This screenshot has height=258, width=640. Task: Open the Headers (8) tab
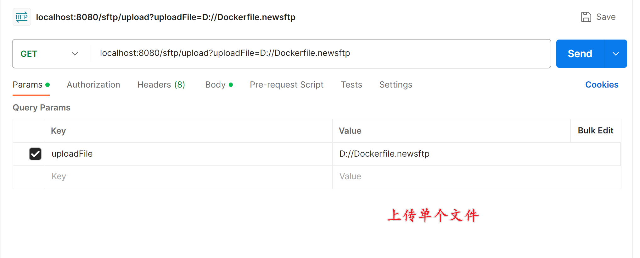tap(161, 85)
